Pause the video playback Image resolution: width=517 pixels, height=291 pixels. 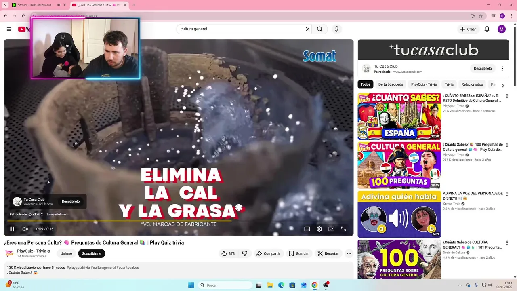[x=12, y=229]
